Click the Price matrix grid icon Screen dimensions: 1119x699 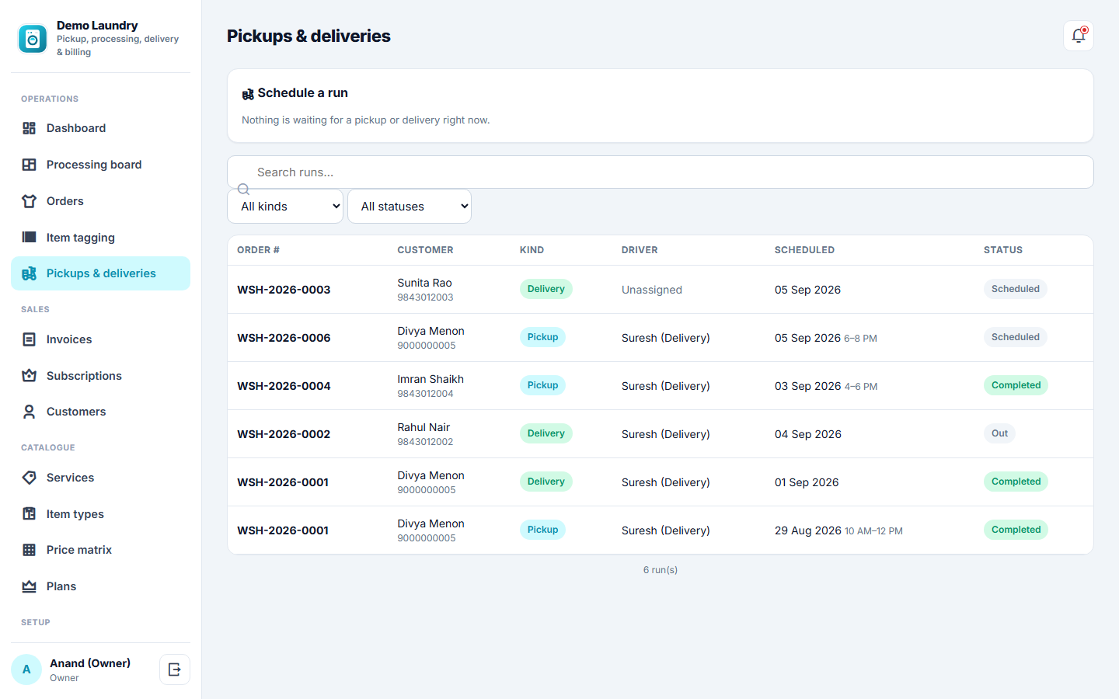[30, 550]
